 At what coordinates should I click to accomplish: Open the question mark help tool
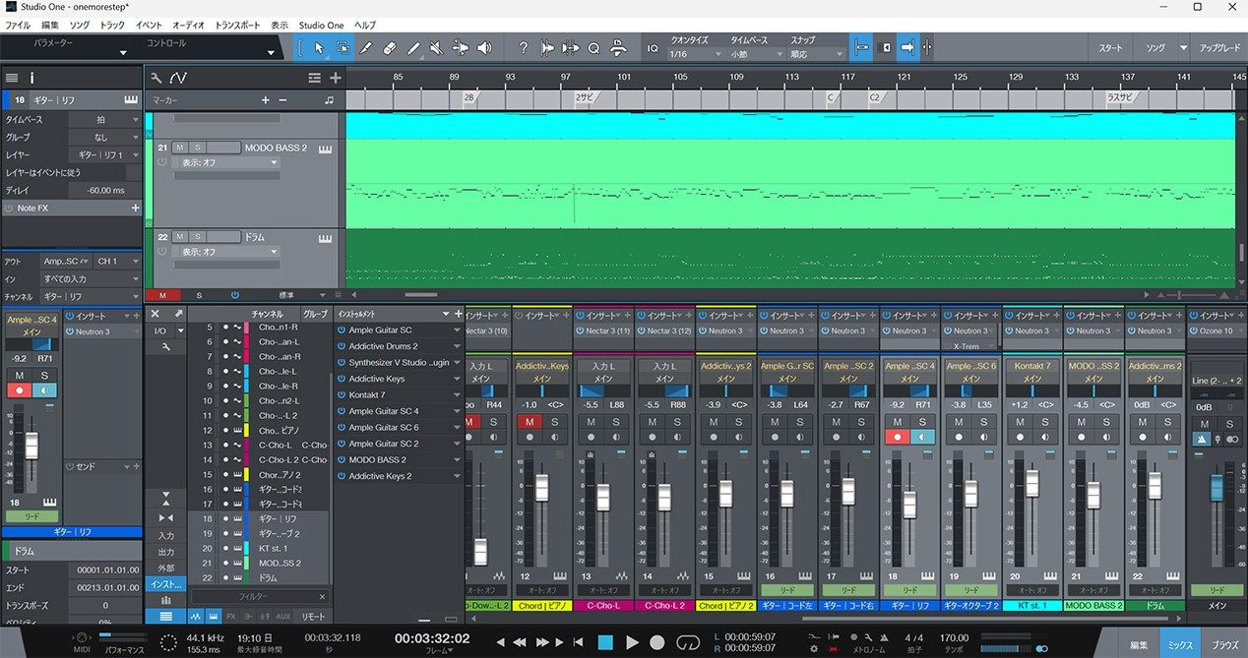pos(523,47)
